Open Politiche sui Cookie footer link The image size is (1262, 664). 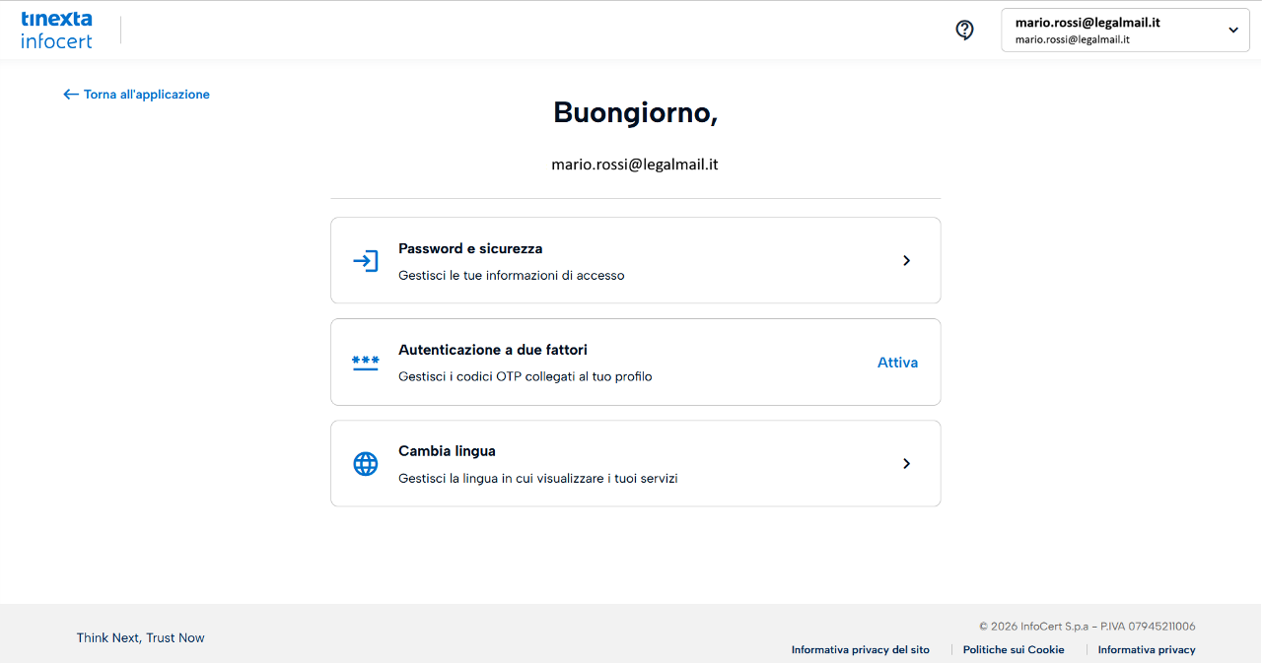[1014, 650]
